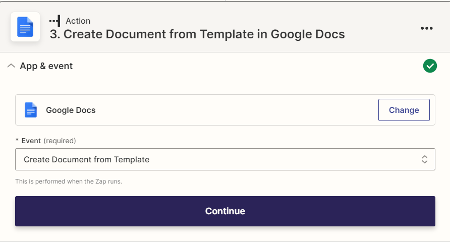450x242 pixels.
Task: Click the 'Action' label above the title
Action: [x=78, y=21]
